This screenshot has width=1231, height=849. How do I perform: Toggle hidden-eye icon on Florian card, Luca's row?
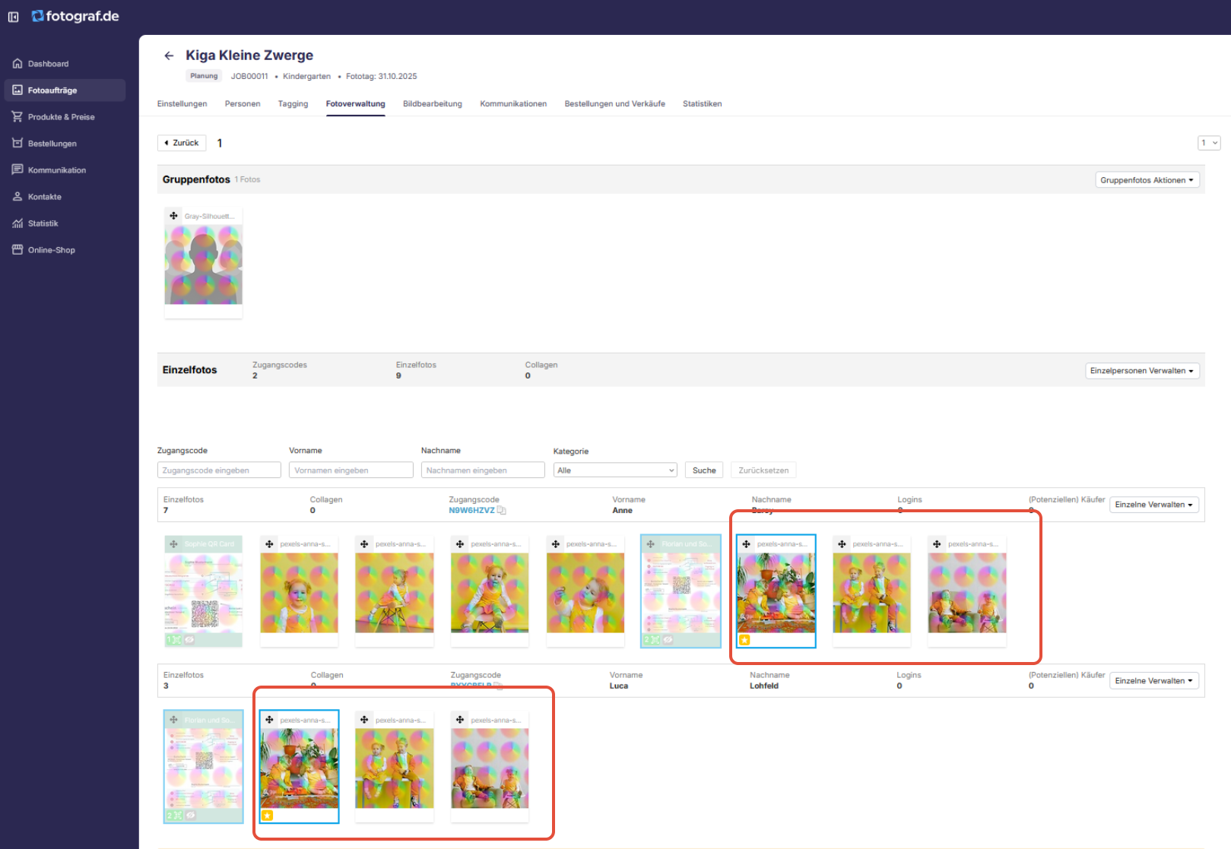click(x=190, y=816)
